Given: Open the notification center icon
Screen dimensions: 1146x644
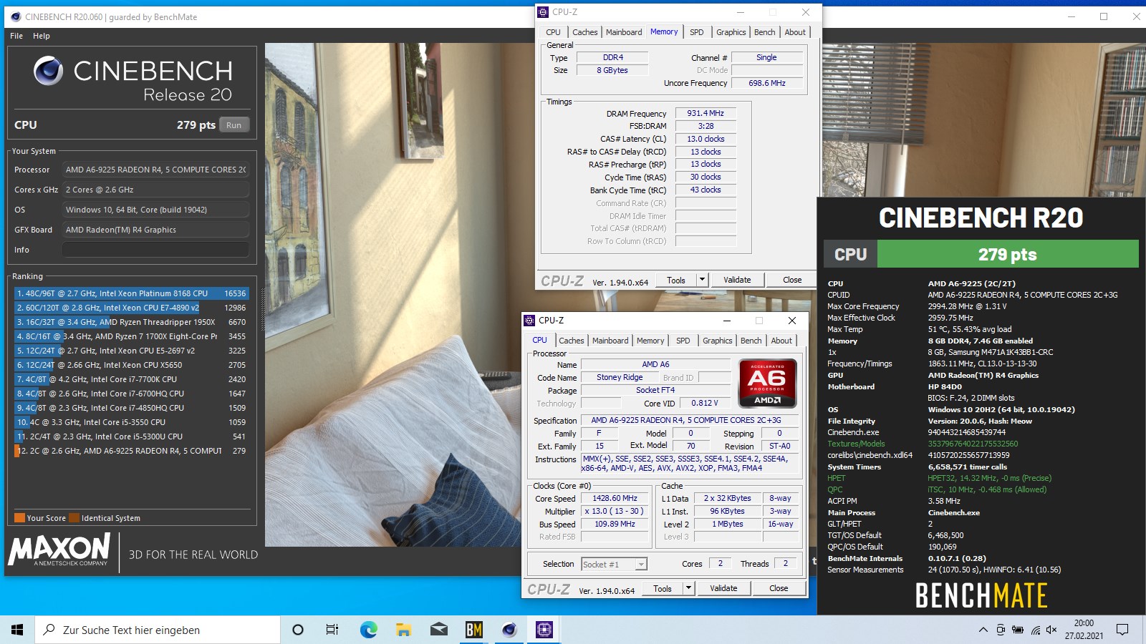Looking at the screenshot, I should pyautogui.click(x=1122, y=630).
